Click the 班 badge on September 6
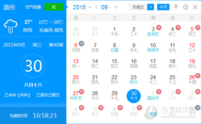The height and width of the screenshot is (124, 202). click(81, 44)
